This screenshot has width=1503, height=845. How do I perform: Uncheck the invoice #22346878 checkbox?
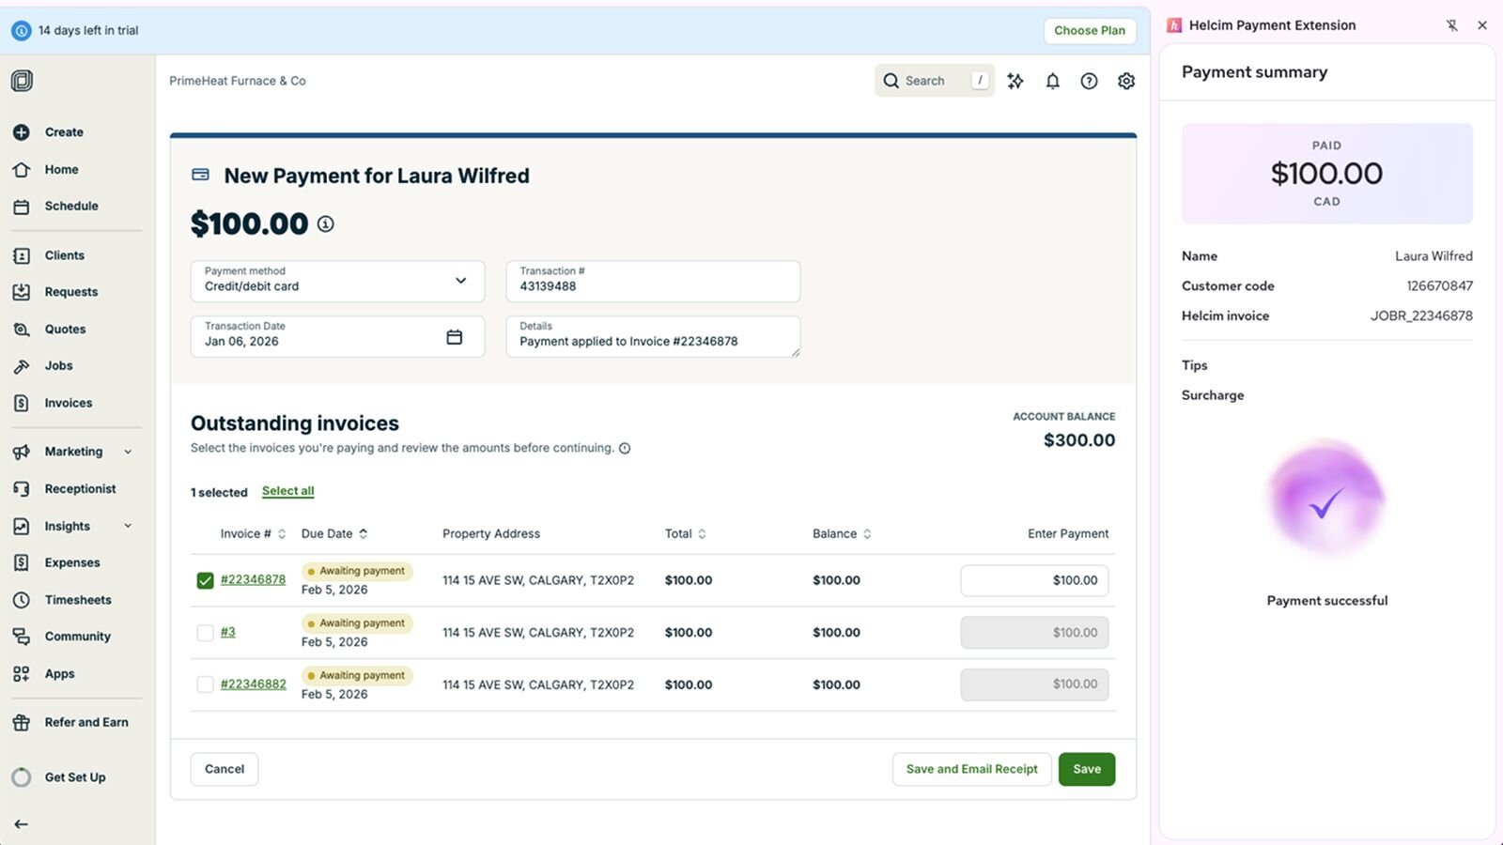(x=205, y=580)
